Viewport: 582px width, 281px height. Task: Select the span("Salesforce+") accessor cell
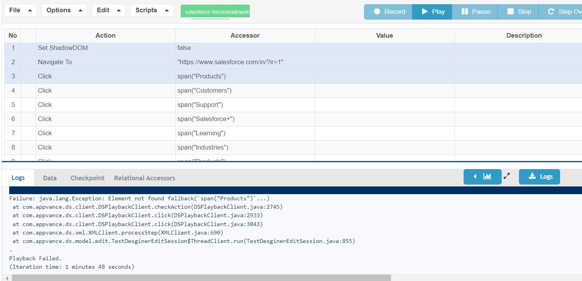(x=245, y=119)
